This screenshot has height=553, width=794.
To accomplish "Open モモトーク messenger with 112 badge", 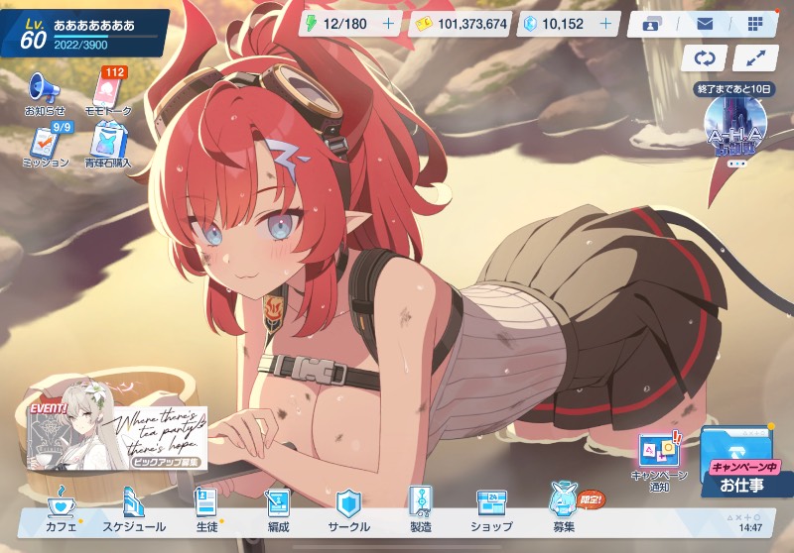I will [x=108, y=92].
